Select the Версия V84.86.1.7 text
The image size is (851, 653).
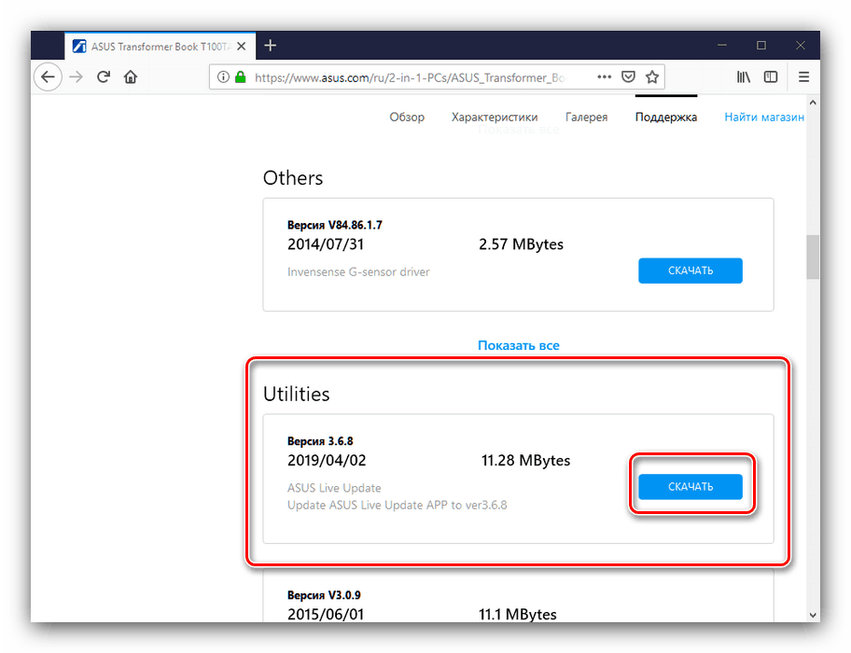click(x=334, y=225)
